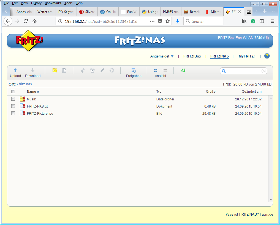
Task: Switch to the Using Python browser tab
Action: pos(149,12)
